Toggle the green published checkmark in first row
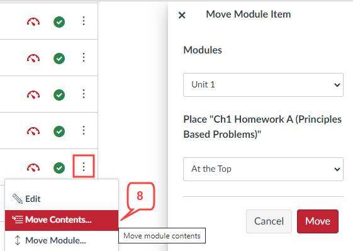The width and height of the screenshot is (353, 251). click(x=59, y=22)
